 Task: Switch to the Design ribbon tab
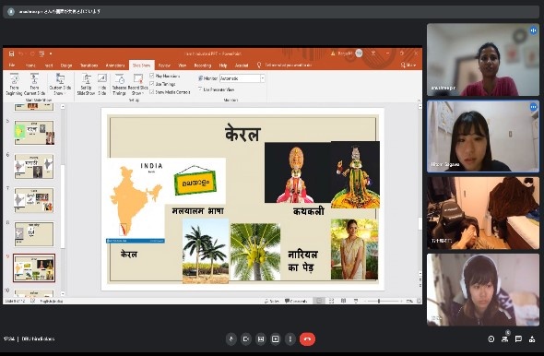pos(65,65)
